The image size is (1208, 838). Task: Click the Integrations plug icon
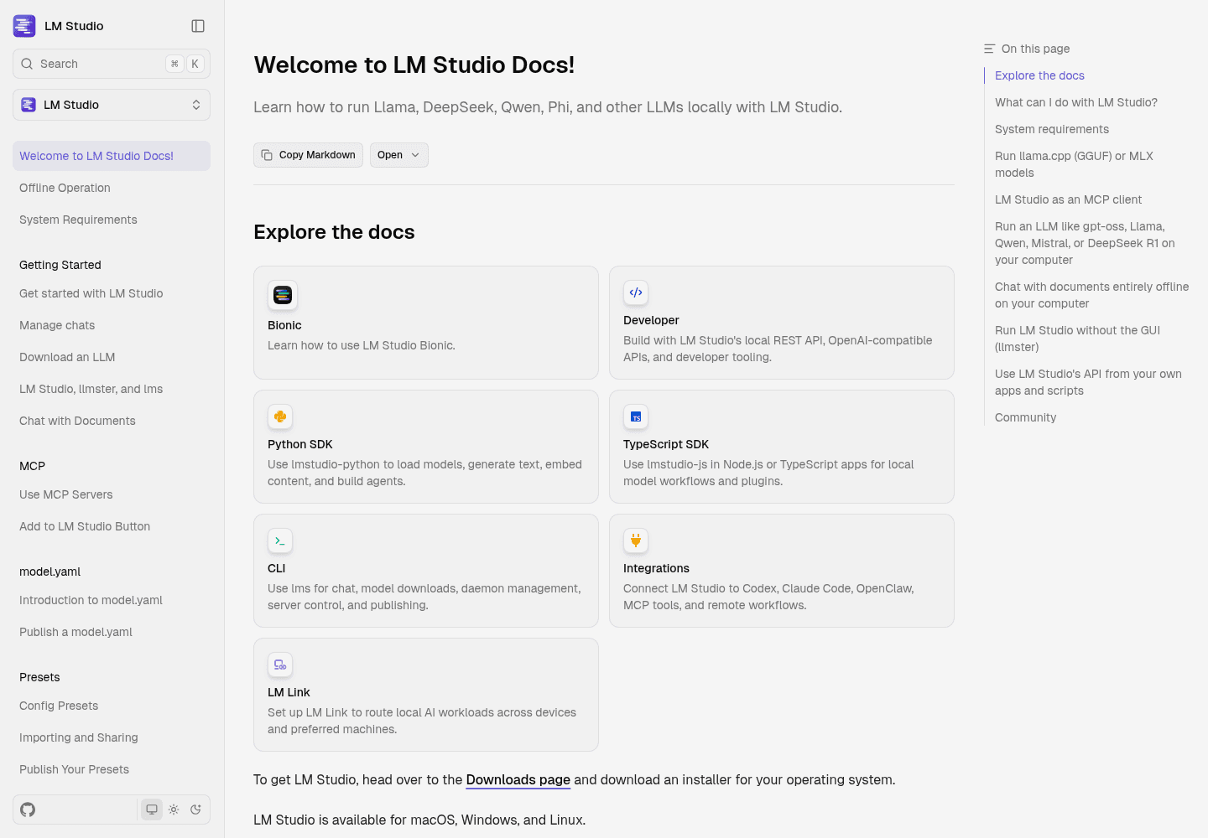636,541
